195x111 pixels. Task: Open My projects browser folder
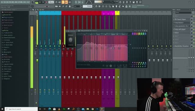pos(6,52)
